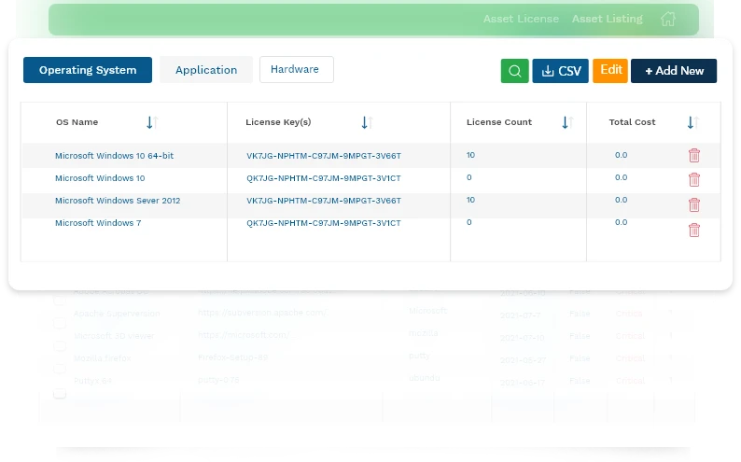
Task: Go home via the house icon
Action: (668, 19)
